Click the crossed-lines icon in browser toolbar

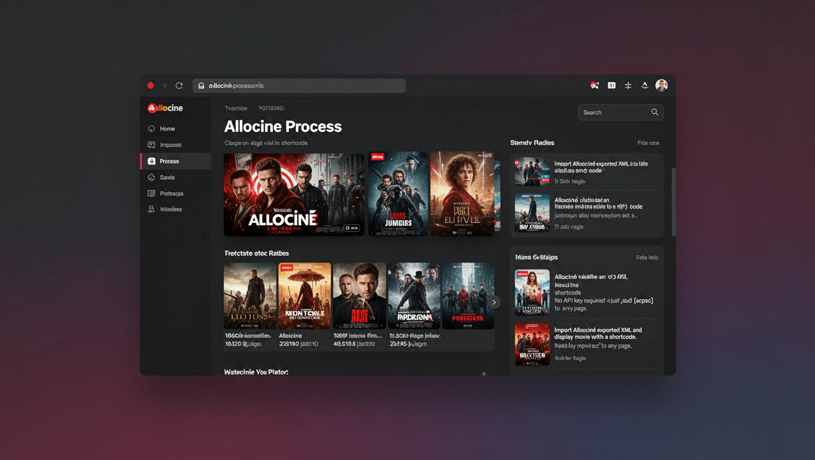pyautogui.click(x=628, y=86)
